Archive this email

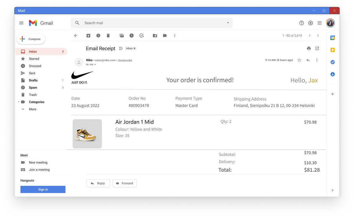point(88,35)
